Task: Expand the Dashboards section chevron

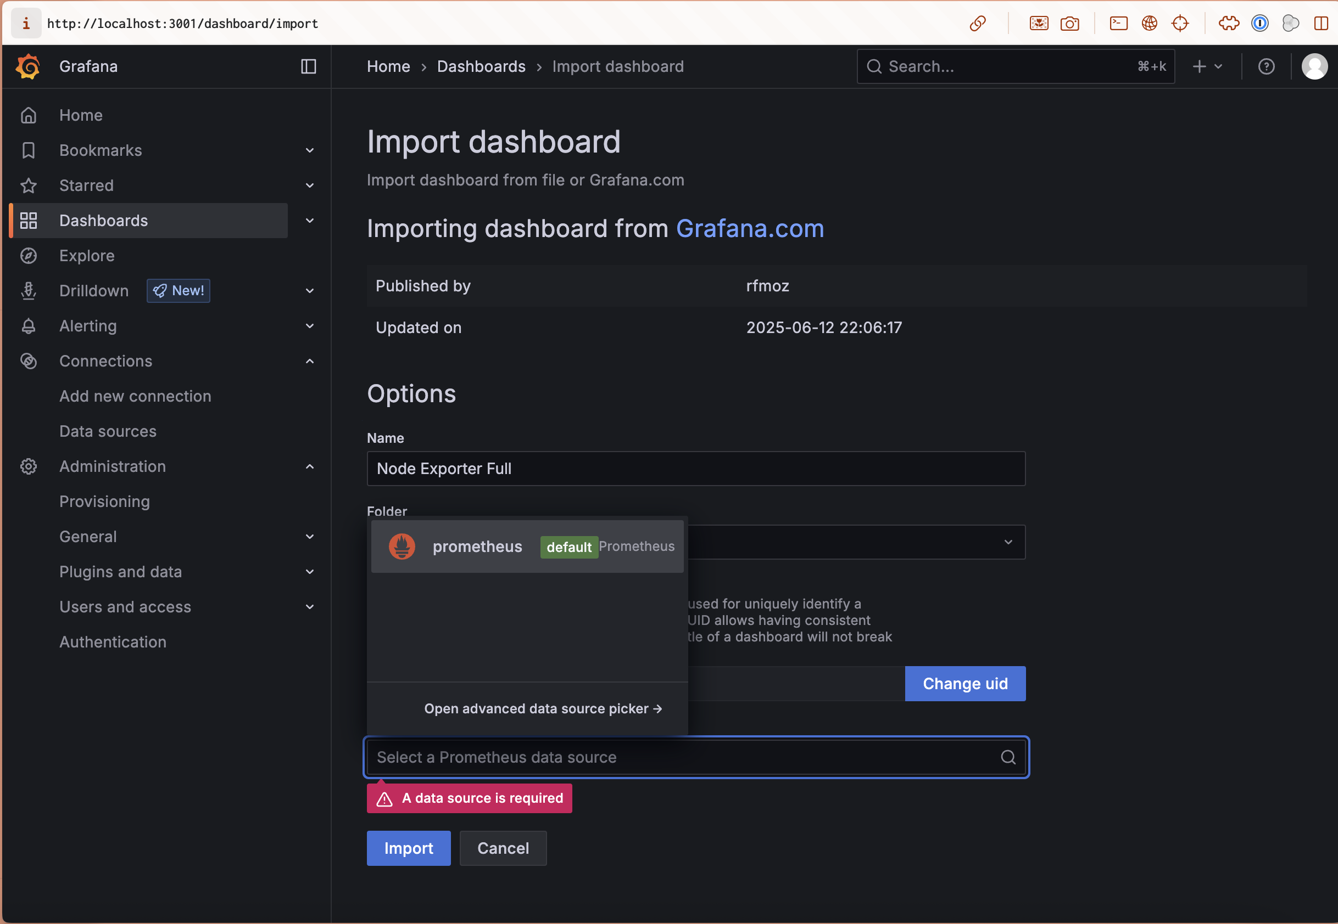Action: (310, 221)
